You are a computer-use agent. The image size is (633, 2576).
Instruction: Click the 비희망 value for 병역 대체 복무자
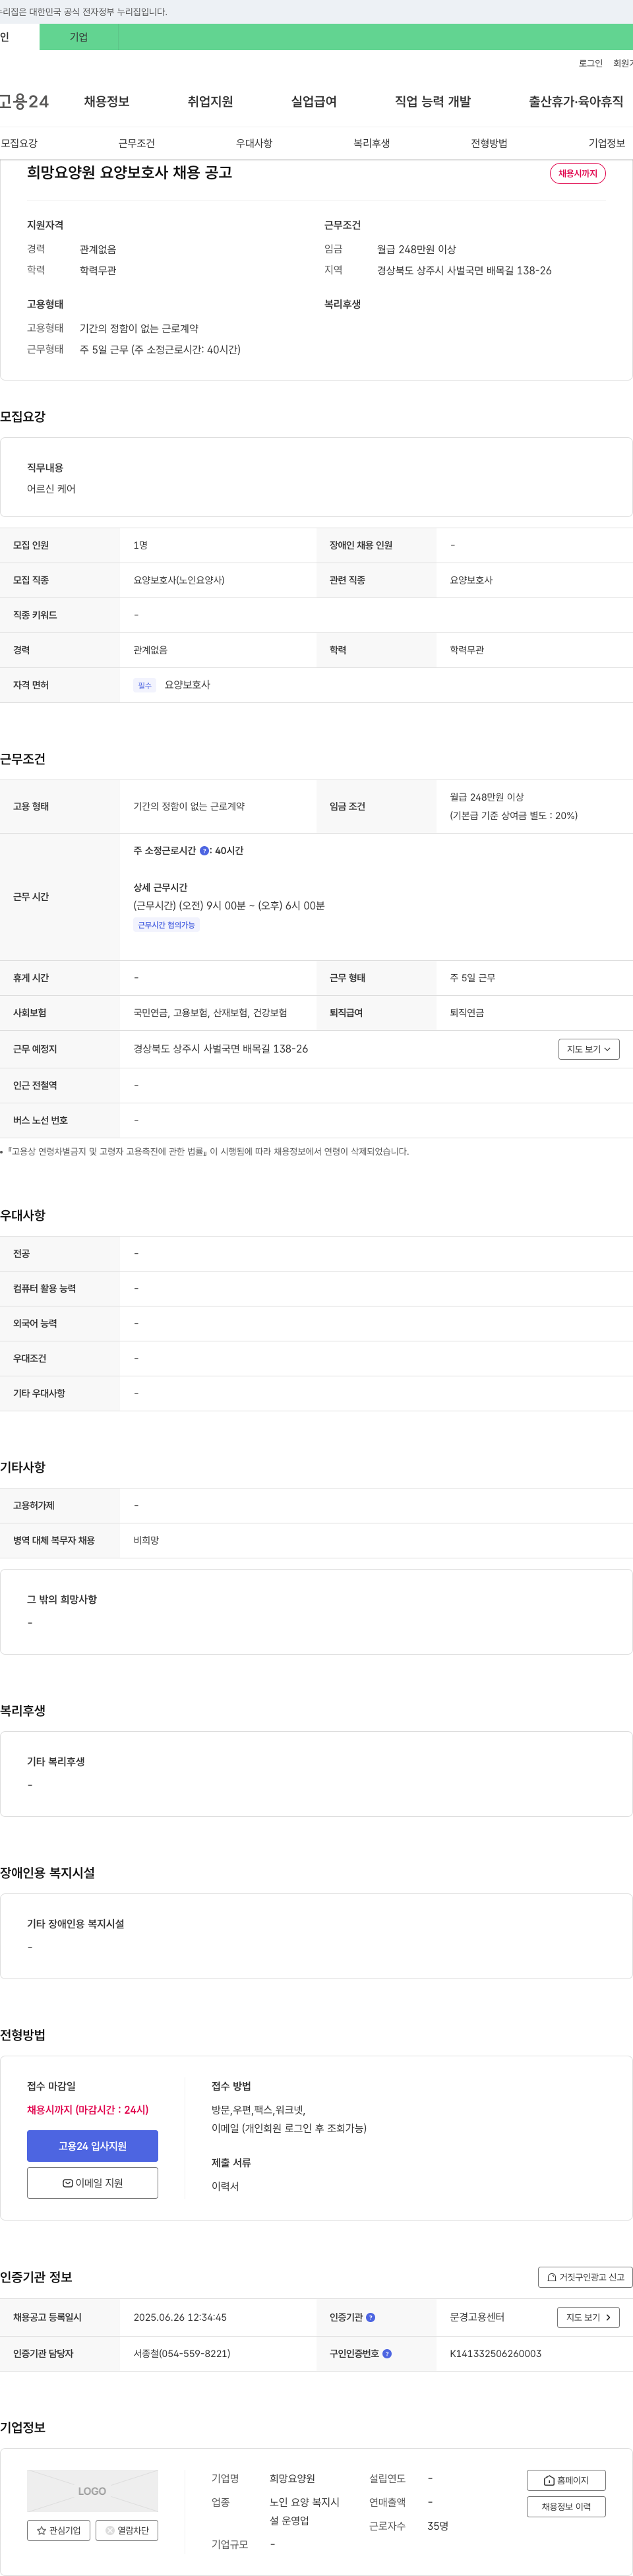pos(146,1540)
